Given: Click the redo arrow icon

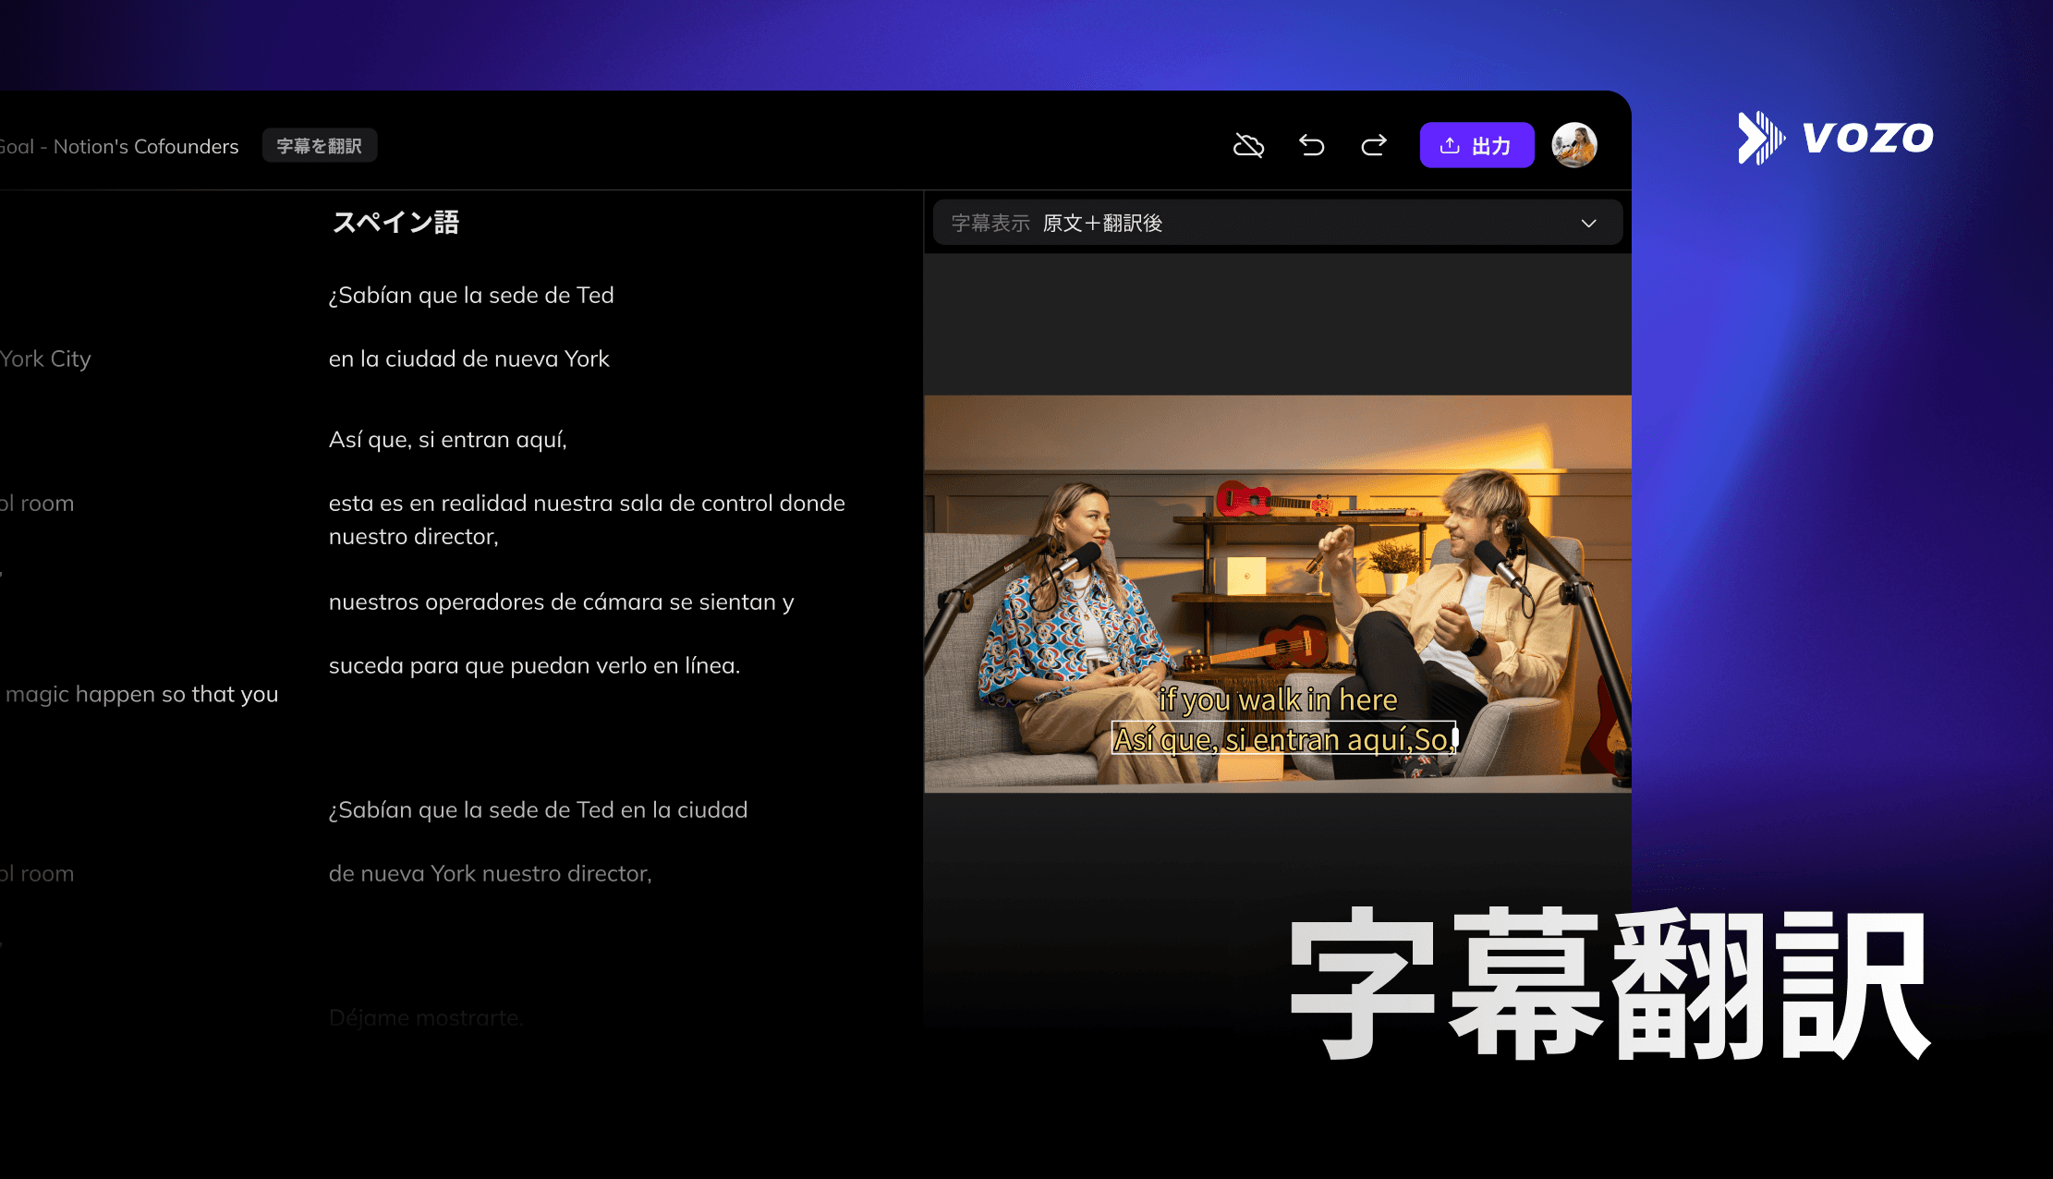Looking at the screenshot, I should [1374, 145].
